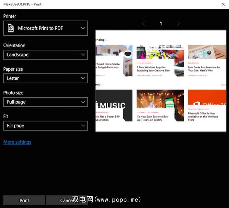Click the page number 1 indicator

(x=161, y=24)
